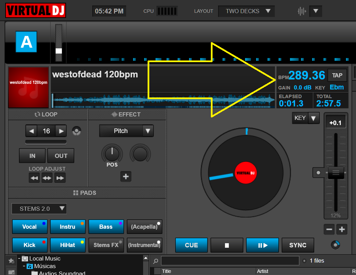The image size is (356, 275).
Task: Toggle the Instru stem pad
Action: pyautogui.click(x=68, y=227)
